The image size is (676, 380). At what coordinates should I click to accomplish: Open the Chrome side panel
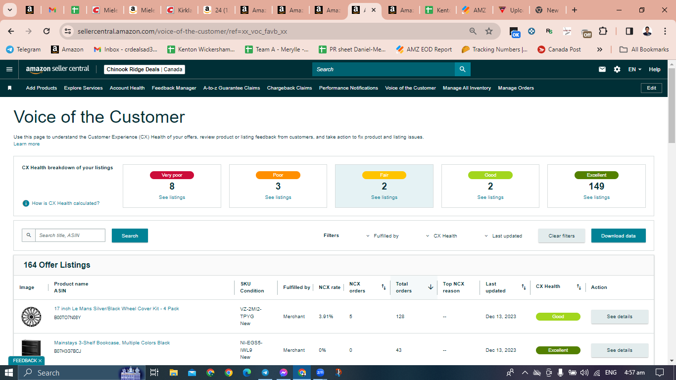(x=629, y=31)
